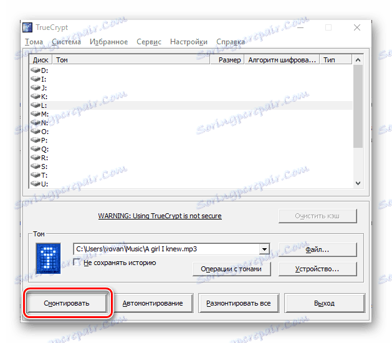Select the J: drive icon
392x343 pixels.
point(36,88)
